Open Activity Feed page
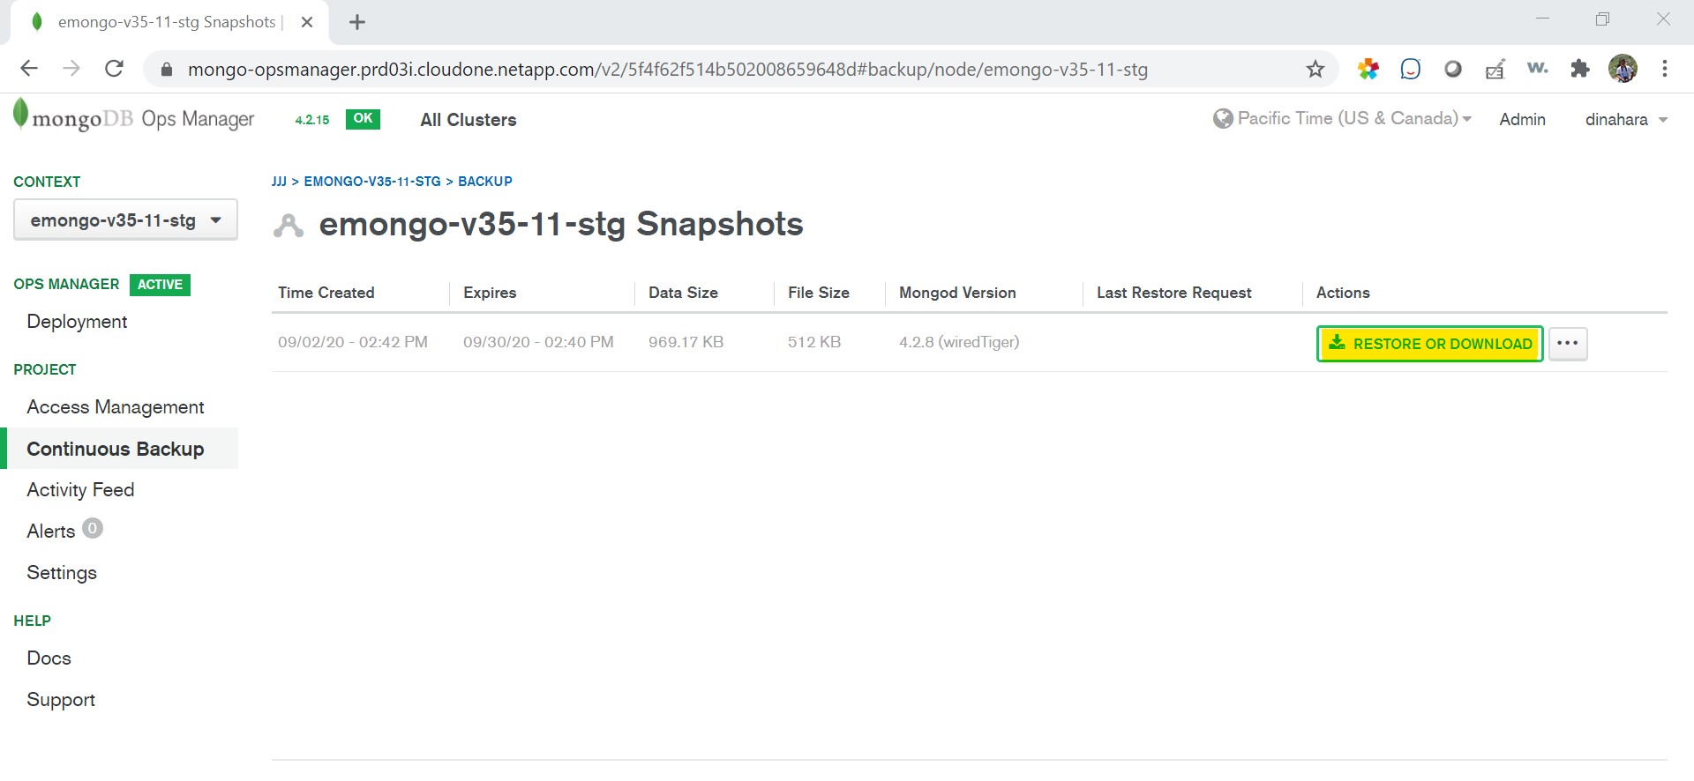This screenshot has width=1694, height=781. point(80,490)
